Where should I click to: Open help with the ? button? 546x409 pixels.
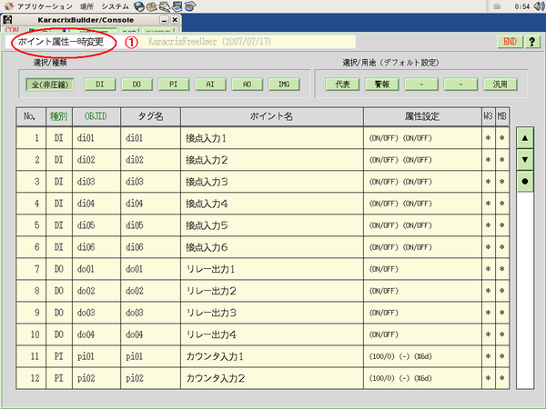532,42
